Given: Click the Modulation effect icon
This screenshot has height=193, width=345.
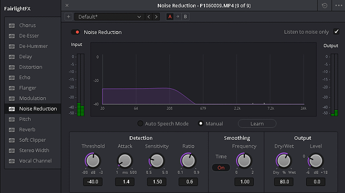Looking at the screenshot, I should (x=12, y=99).
